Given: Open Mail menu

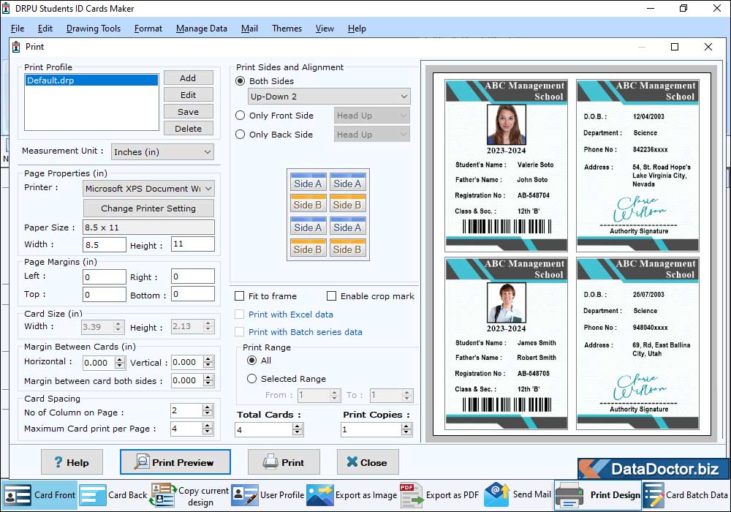Looking at the screenshot, I should pos(249,29).
